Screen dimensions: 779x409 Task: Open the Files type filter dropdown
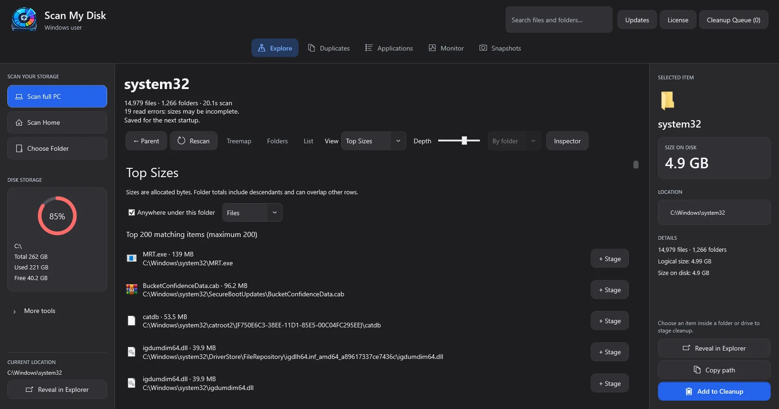click(x=252, y=213)
